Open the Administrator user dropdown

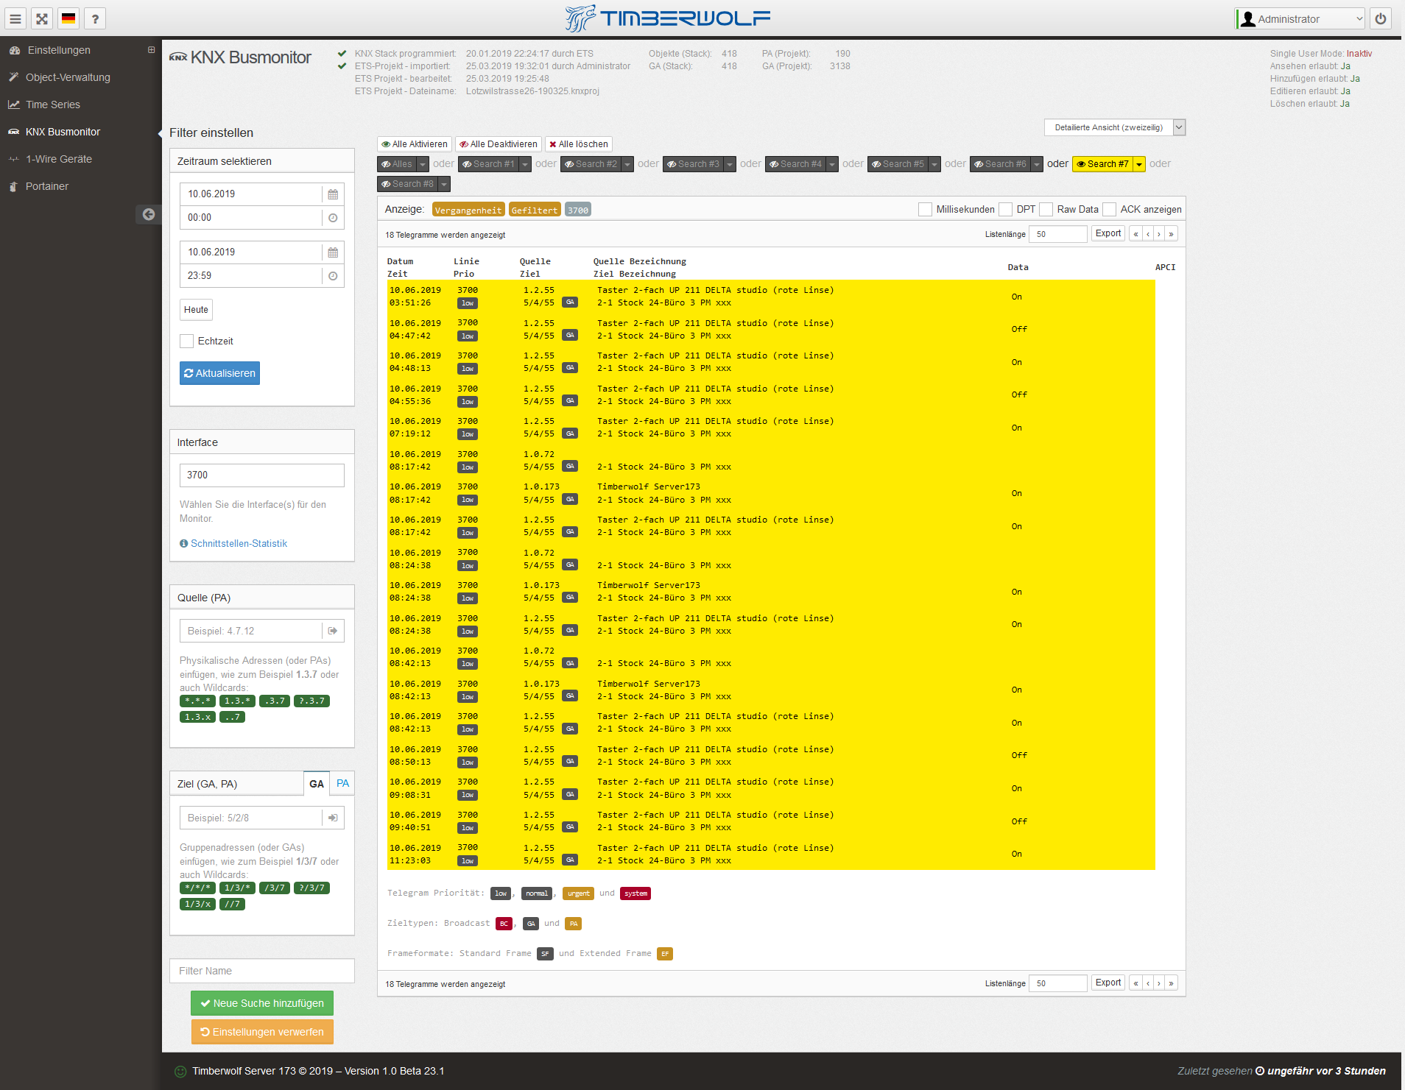1300,19
